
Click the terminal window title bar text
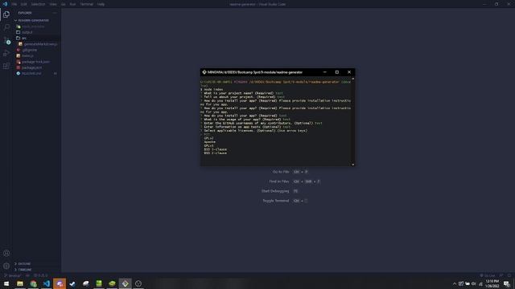(x=255, y=72)
